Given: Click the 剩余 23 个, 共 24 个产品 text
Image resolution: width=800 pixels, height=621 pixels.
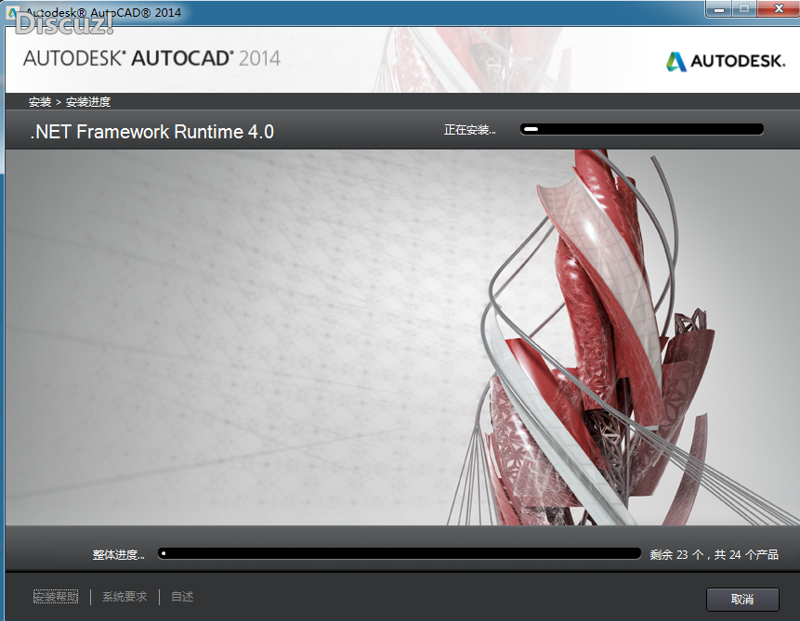Looking at the screenshot, I should (x=714, y=555).
